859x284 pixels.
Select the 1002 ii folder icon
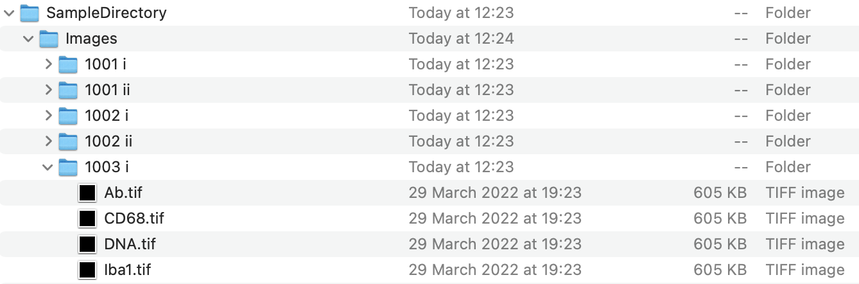[x=68, y=141]
